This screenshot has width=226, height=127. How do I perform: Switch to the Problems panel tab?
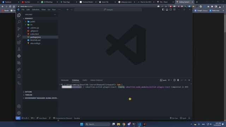pos(65,80)
